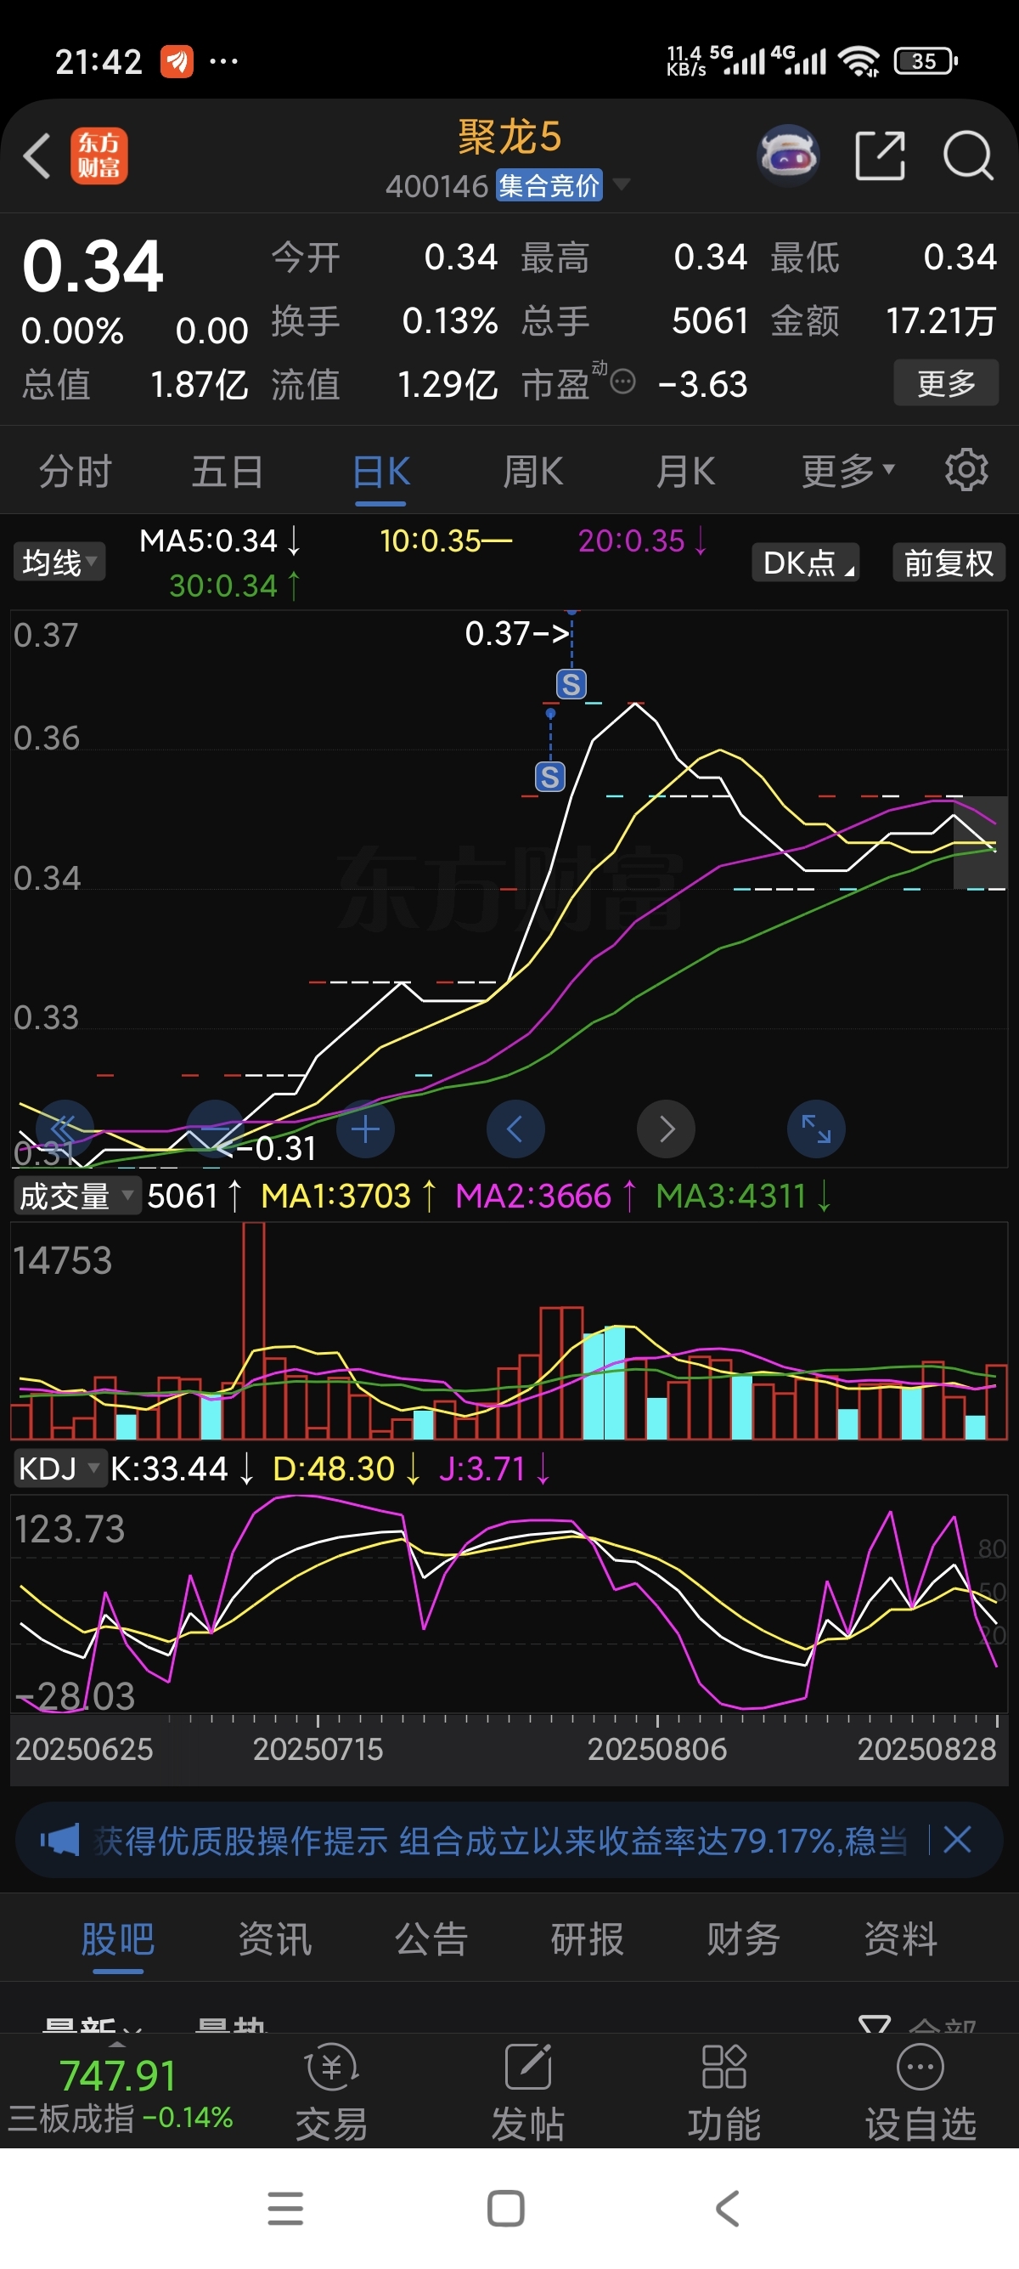Tap the upper S sell marker
The image size is (1019, 2269).
point(571,683)
